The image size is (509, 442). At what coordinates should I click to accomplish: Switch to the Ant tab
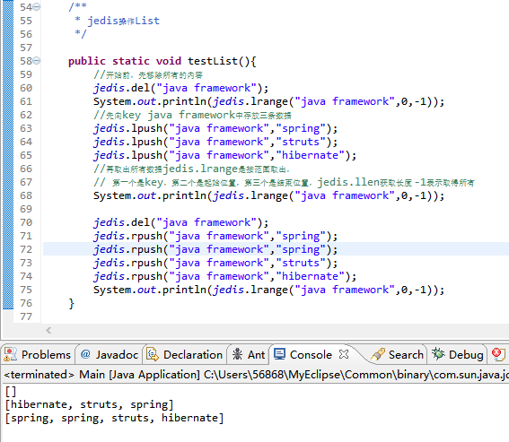coord(249,354)
